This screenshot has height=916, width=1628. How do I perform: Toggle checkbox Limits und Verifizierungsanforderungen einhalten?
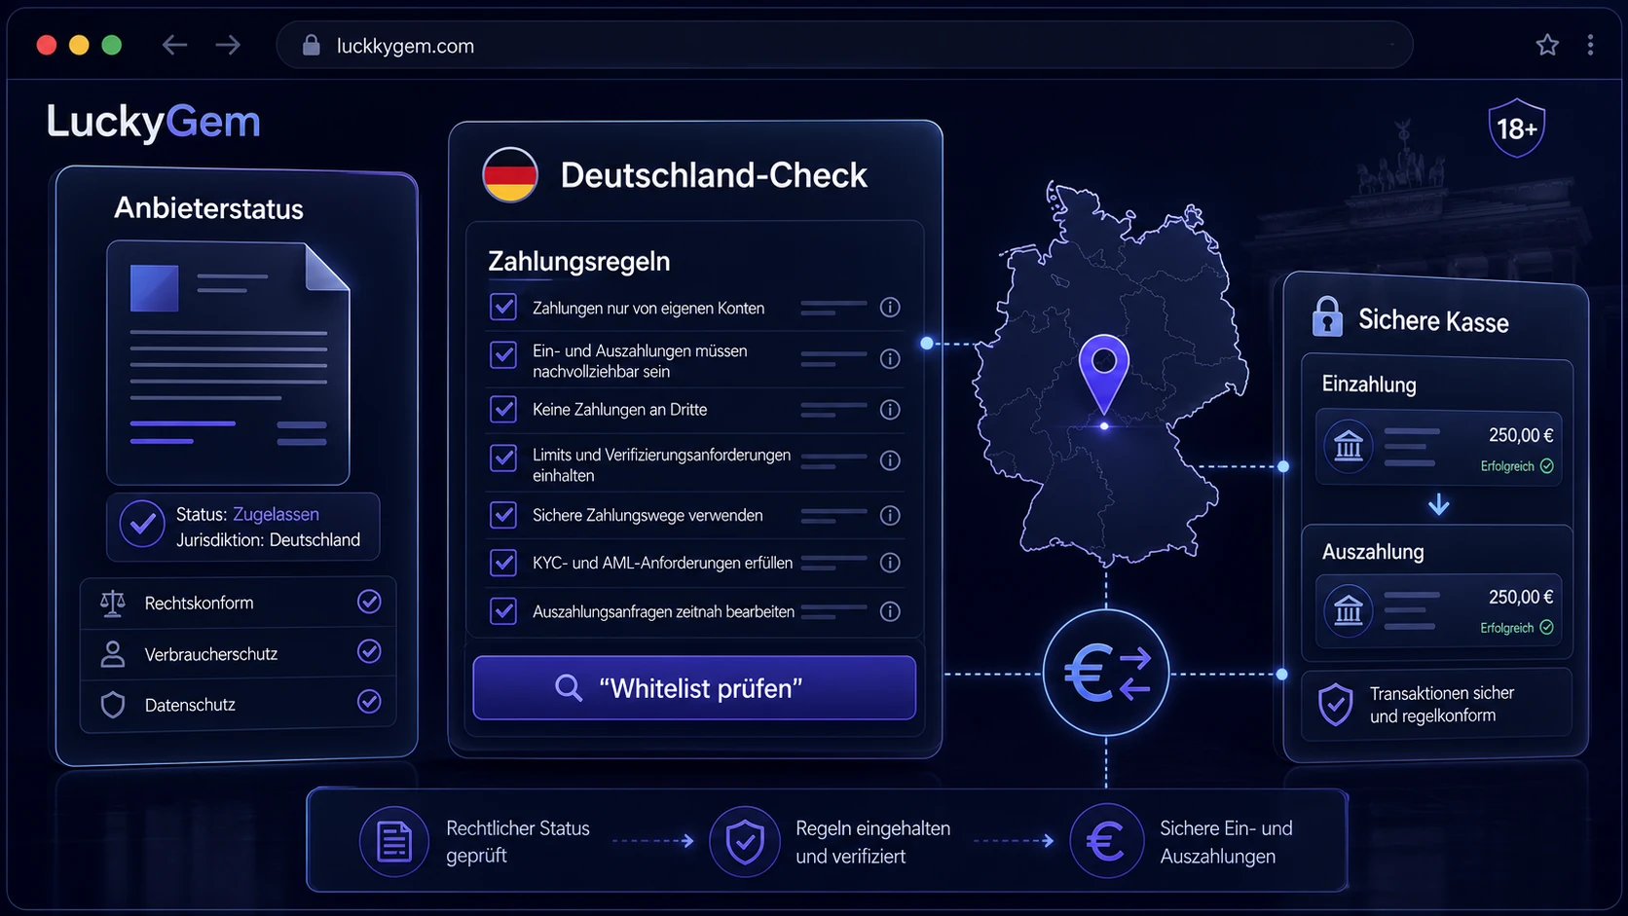[503, 458]
